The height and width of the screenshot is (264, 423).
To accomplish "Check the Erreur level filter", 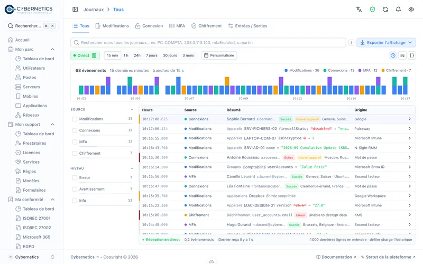I will click(x=75, y=178).
